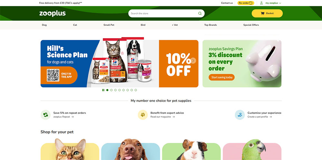Click the green repeat orders icon
The width and height of the screenshot is (322, 160).
pos(46,115)
